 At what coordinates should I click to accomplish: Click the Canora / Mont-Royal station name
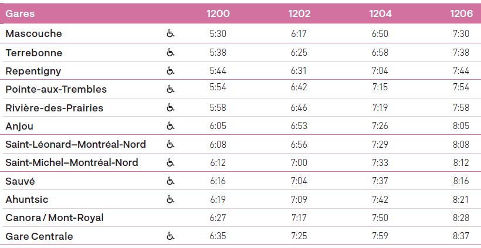(x=55, y=218)
